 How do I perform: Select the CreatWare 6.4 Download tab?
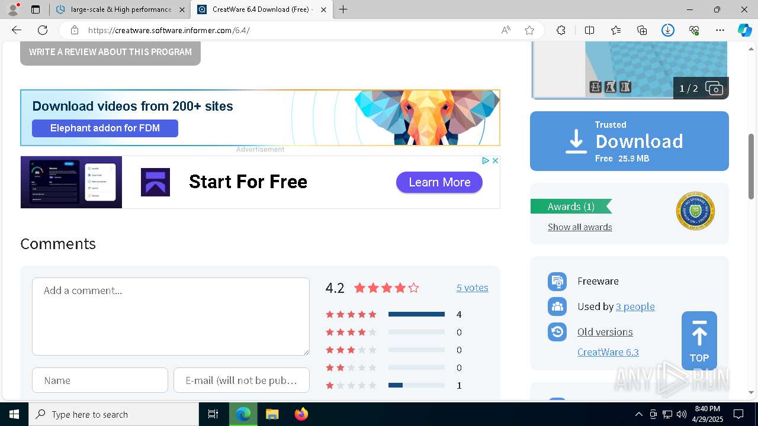click(262, 9)
